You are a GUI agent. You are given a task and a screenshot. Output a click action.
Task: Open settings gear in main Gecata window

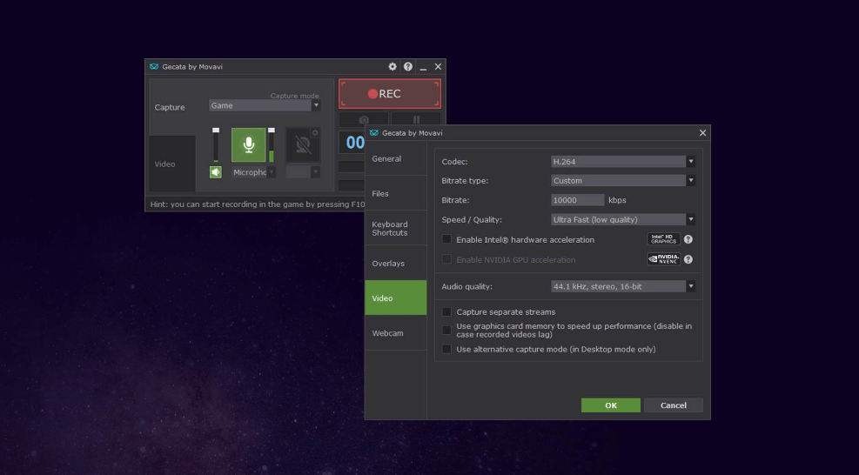393,66
